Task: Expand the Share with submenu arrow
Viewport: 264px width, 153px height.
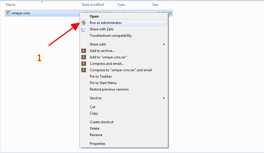Action: click(164, 44)
